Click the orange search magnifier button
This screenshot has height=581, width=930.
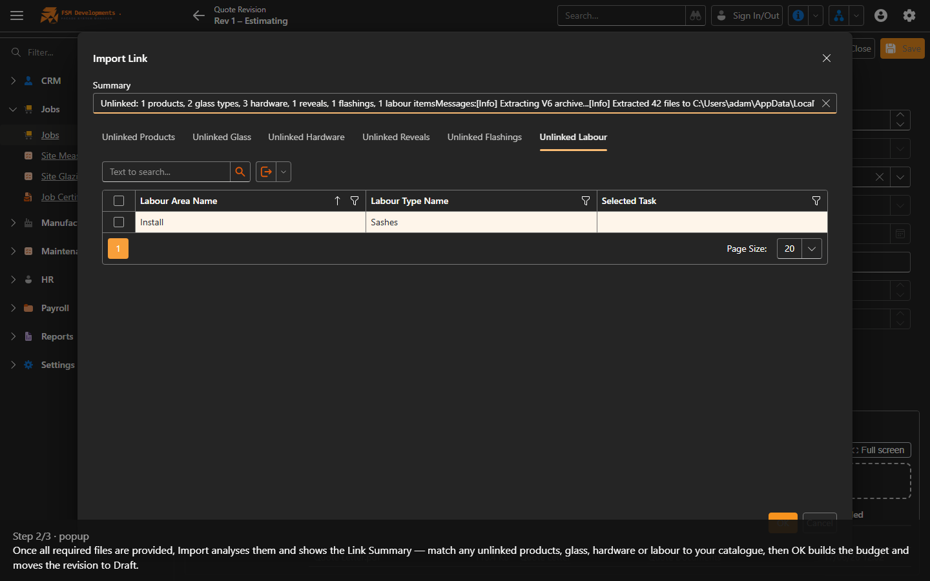[240, 172]
